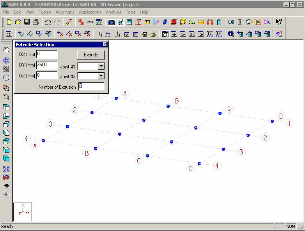Open an existing project file
Screen dimensions: 305x231
point(18,22)
